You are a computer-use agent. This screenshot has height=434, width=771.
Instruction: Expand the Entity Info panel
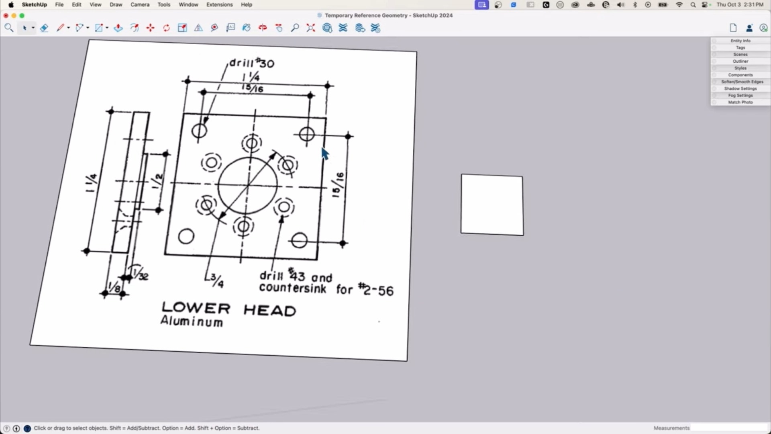(740, 41)
